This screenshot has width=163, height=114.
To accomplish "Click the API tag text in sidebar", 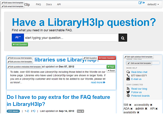I will click(152, 109).
